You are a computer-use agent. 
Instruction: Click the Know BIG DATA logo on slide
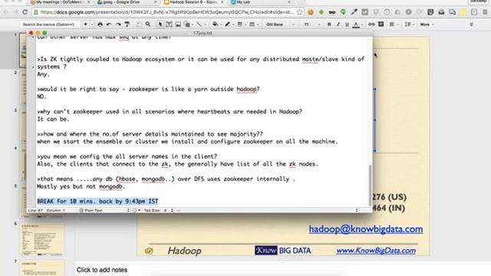(283, 251)
